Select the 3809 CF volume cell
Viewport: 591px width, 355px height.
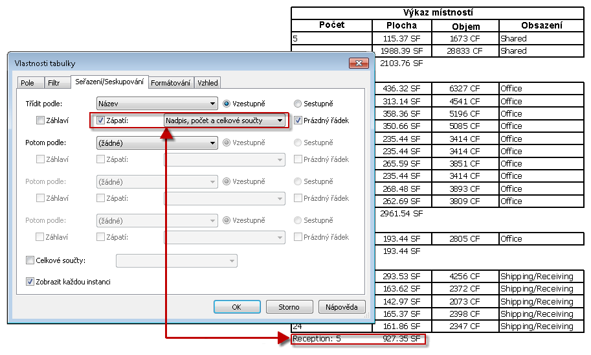[465, 201]
